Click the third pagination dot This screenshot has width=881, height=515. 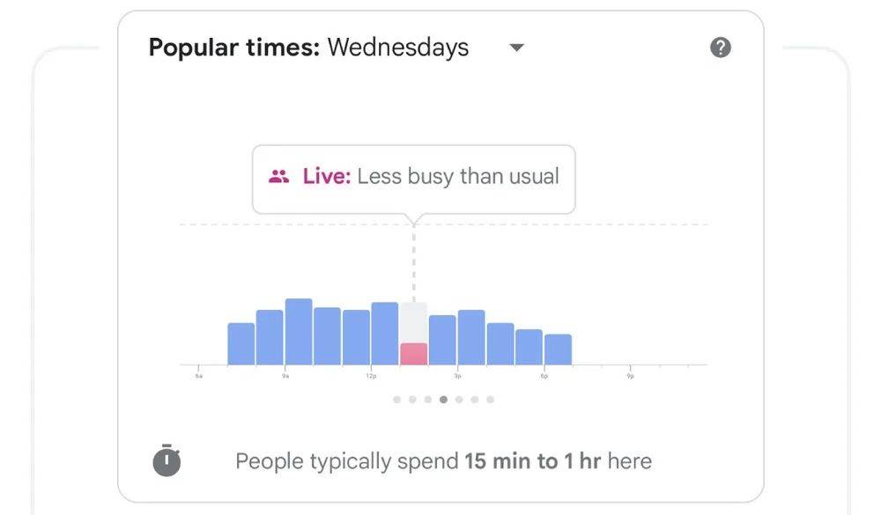tap(428, 399)
